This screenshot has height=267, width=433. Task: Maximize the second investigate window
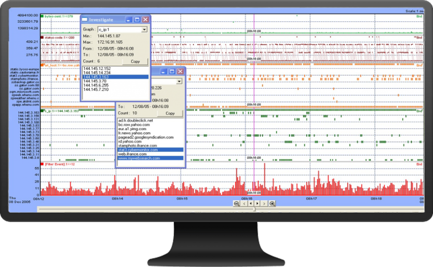coord(172,71)
